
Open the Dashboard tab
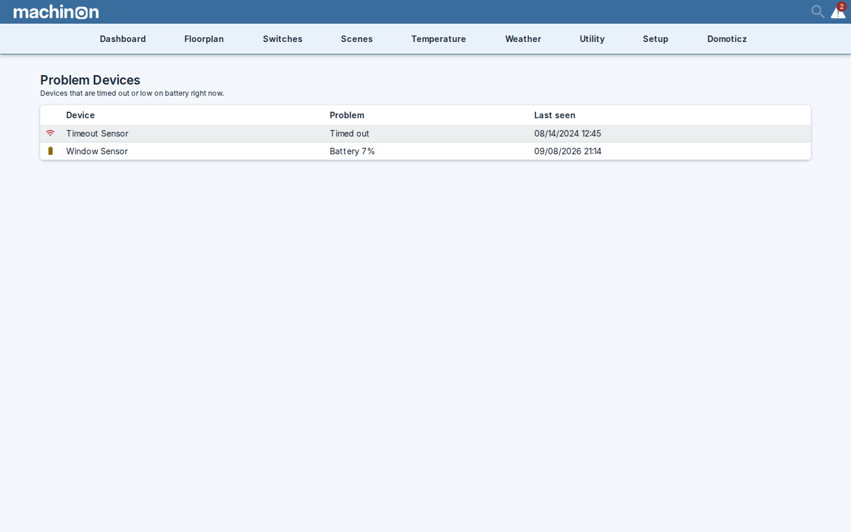click(x=123, y=39)
